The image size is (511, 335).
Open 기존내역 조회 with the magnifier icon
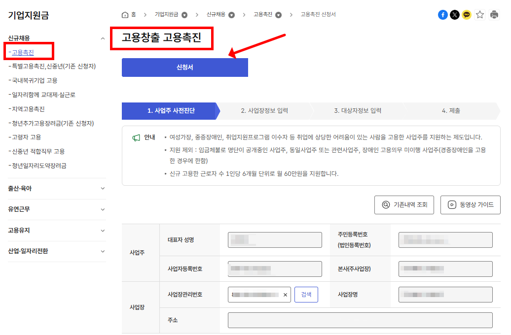[403, 205]
